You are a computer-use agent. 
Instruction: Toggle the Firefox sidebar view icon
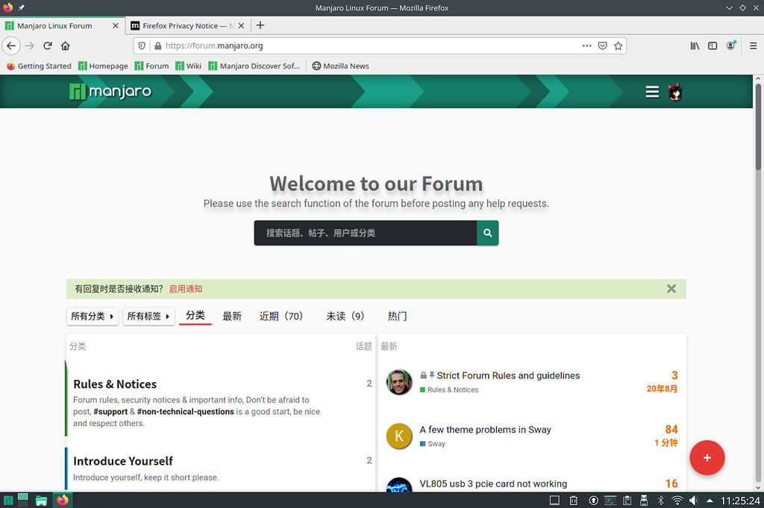(x=713, y=45)
